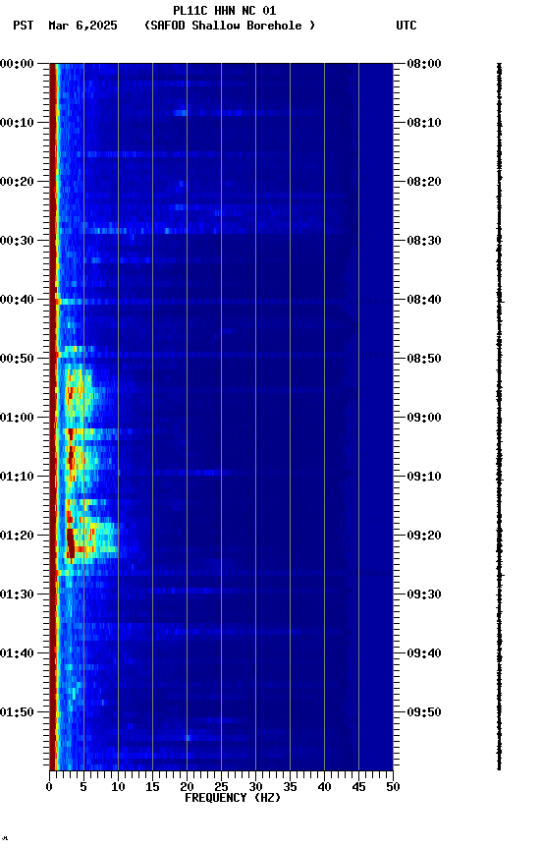Click the dark red burst near 01:20
542x849 pixels.
click(71, 543)
